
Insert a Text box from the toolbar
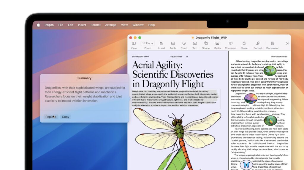195,43
